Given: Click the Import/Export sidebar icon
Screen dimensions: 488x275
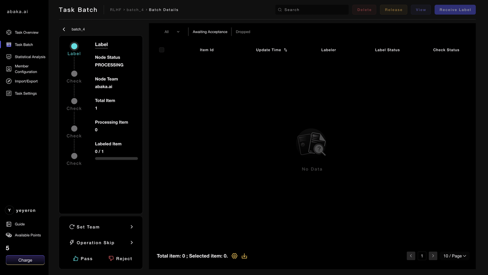Looking at the screenshot, I should 9,81.
